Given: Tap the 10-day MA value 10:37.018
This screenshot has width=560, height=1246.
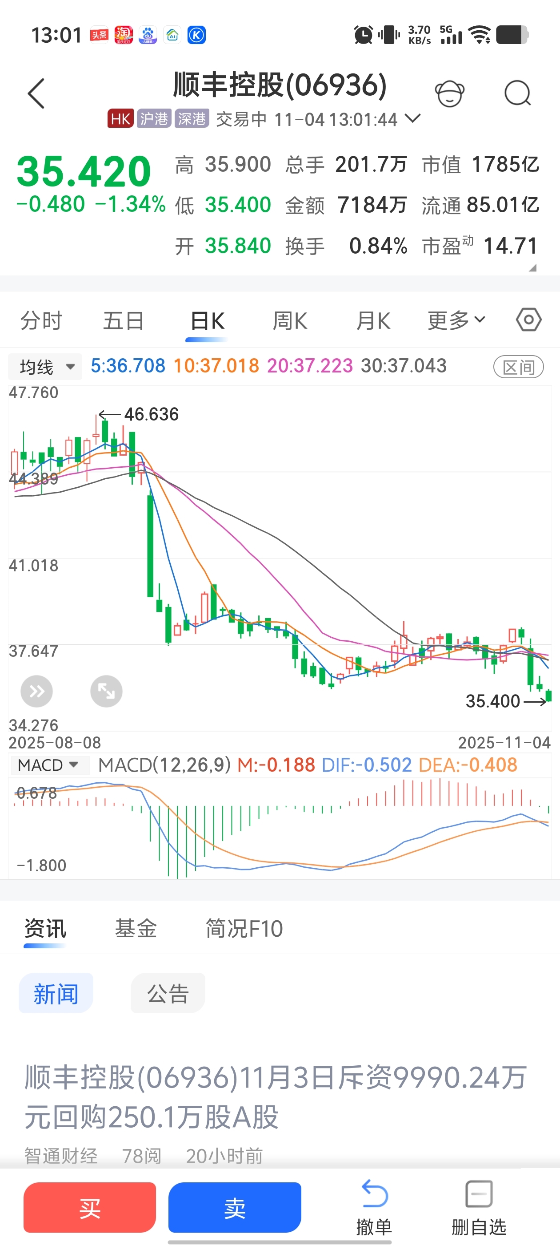Looking at the screenshot, I should (x=216, y=366).
